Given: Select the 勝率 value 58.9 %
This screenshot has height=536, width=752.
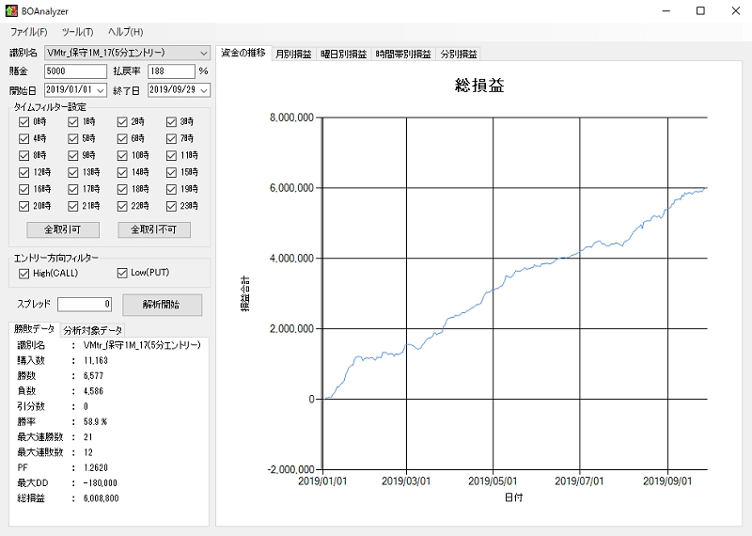Looking at the screenshot, I should 95,422.
